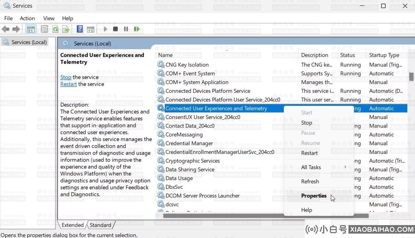Screen dimensions: 415x238
Task: Click the Services app icon in the title bar
Action: (7, 6)
